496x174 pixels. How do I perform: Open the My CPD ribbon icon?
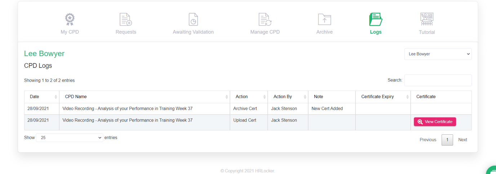(70, 19)
